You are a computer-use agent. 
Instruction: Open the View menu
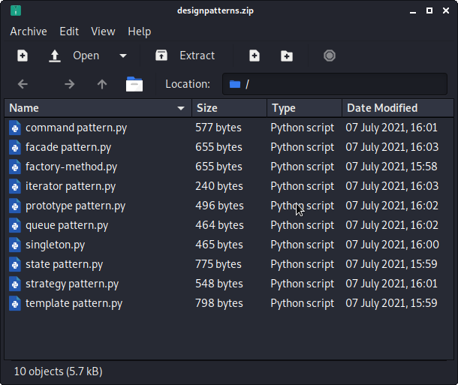(x=103, y=32)
